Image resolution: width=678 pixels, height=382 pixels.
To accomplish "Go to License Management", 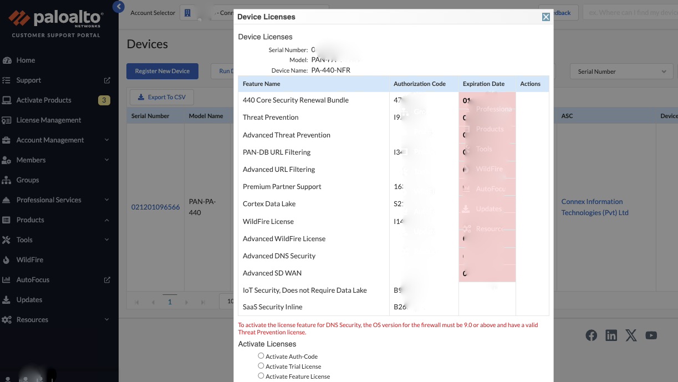I will click(49, 120).
